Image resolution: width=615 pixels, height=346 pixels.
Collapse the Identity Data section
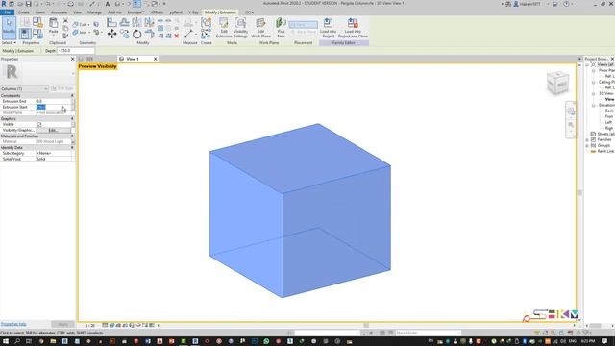[72, 148]
